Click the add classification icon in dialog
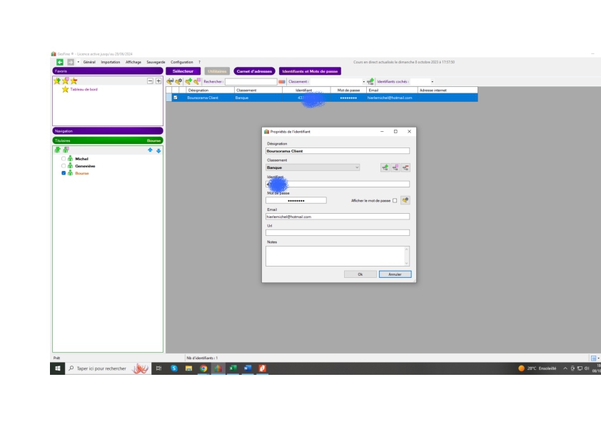601x424 pixels. [385, 167]
